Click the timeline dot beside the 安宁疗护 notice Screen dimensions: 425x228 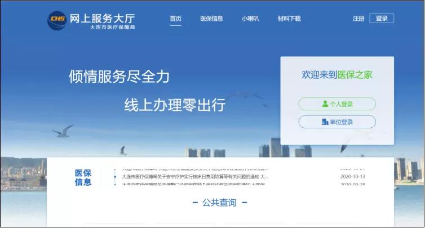tap(115, 177)
